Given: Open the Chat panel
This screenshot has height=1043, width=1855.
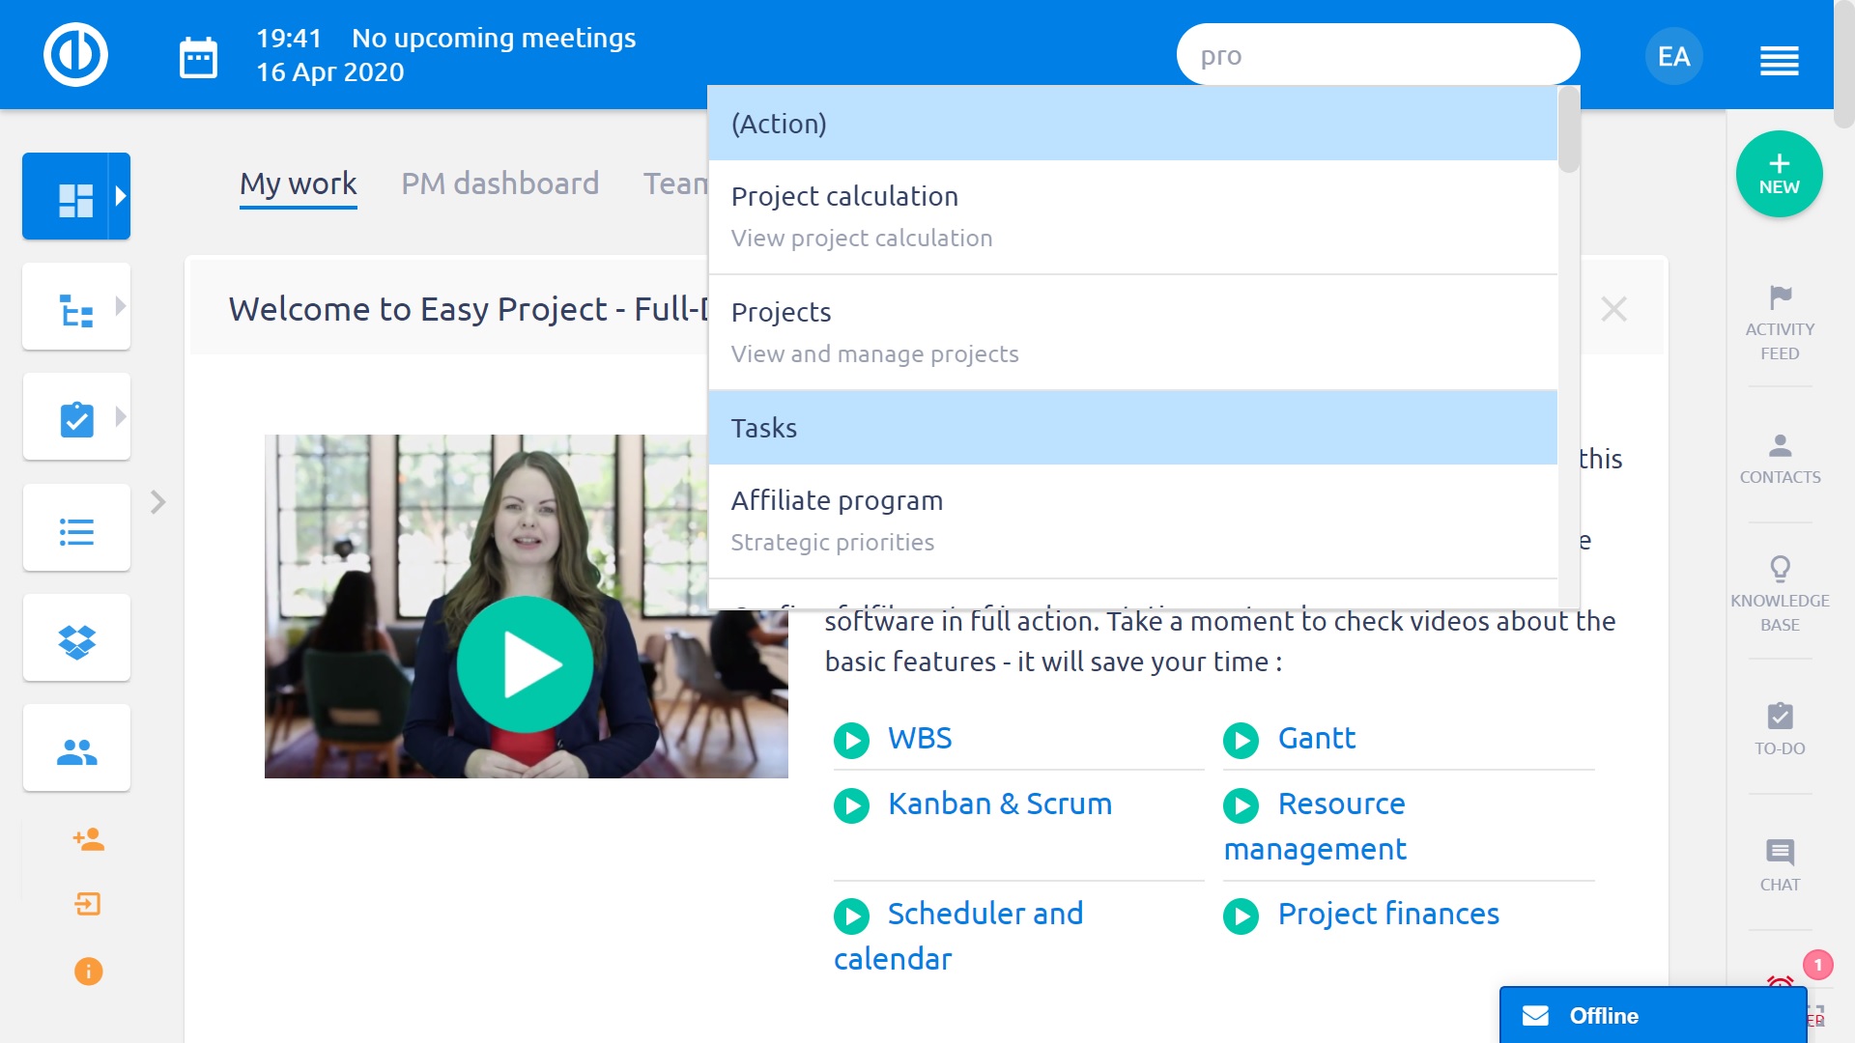Looking at the screenshot, I should click(x=1780, y=865).
